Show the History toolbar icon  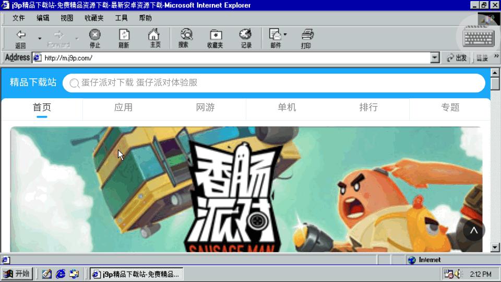point(246,38)
